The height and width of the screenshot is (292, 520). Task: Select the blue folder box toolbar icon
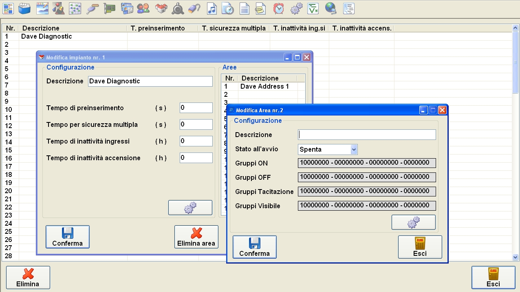25,9
